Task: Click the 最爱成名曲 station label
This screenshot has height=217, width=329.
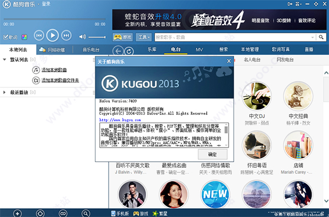Action: coord(174,166)
